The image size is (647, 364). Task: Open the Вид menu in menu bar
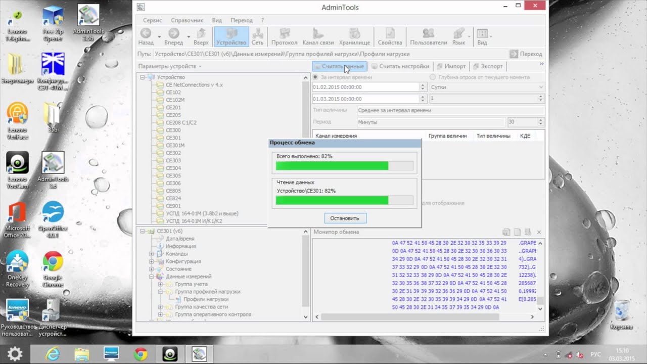tap(217, 20)
